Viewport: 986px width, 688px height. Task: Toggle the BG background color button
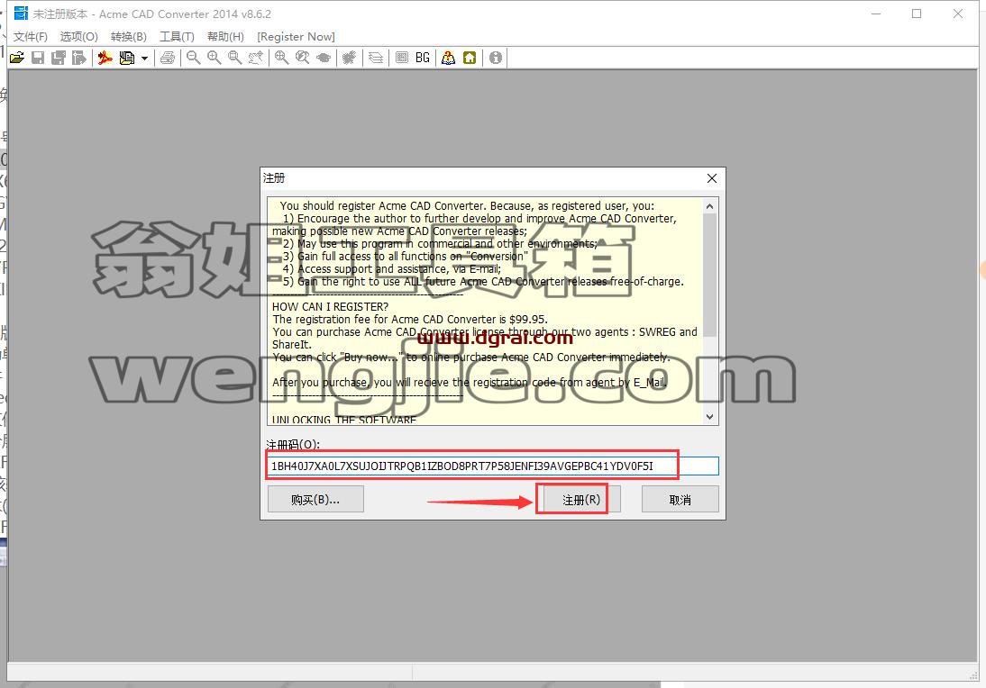[x=423, y=58]
